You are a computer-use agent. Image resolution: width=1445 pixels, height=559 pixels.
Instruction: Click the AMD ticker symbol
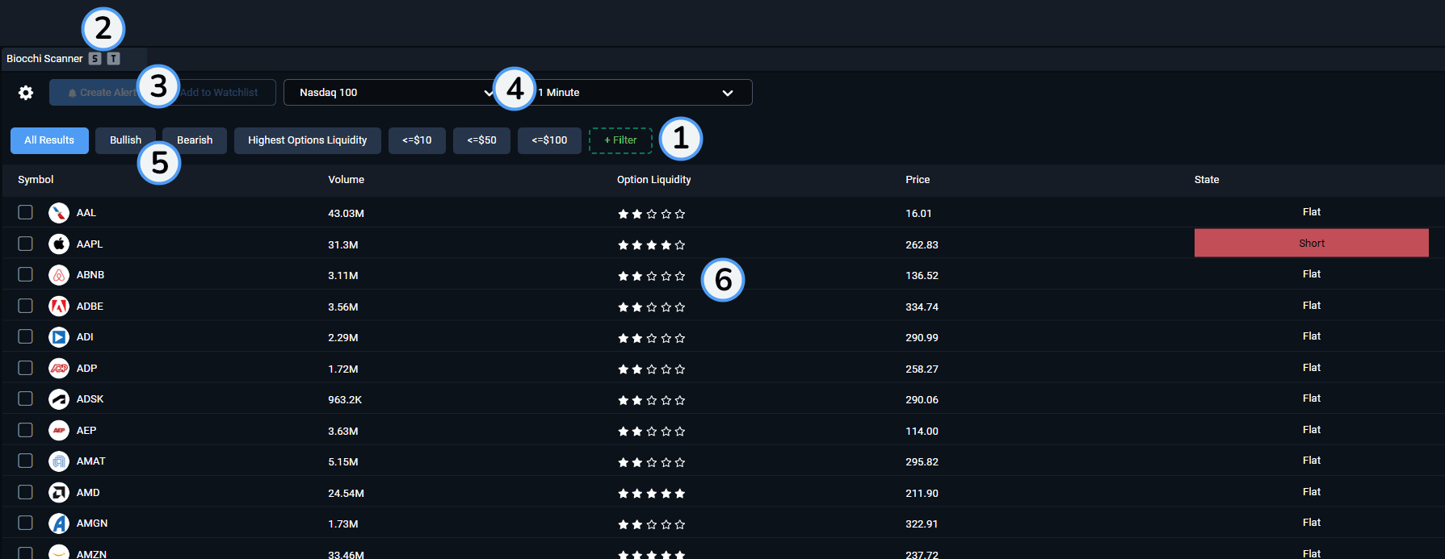[88, 493]
